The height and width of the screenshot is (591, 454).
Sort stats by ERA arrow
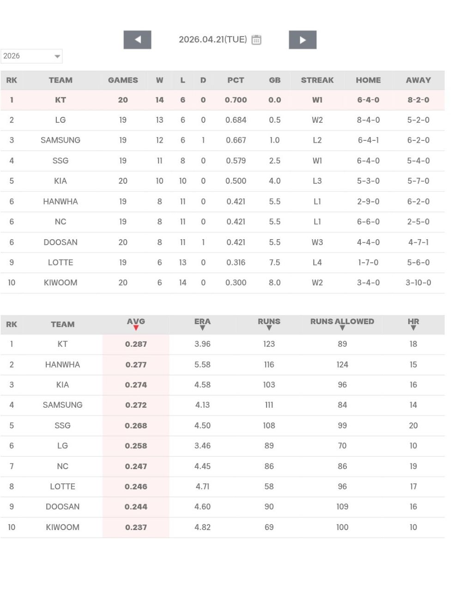pos(202,328)
